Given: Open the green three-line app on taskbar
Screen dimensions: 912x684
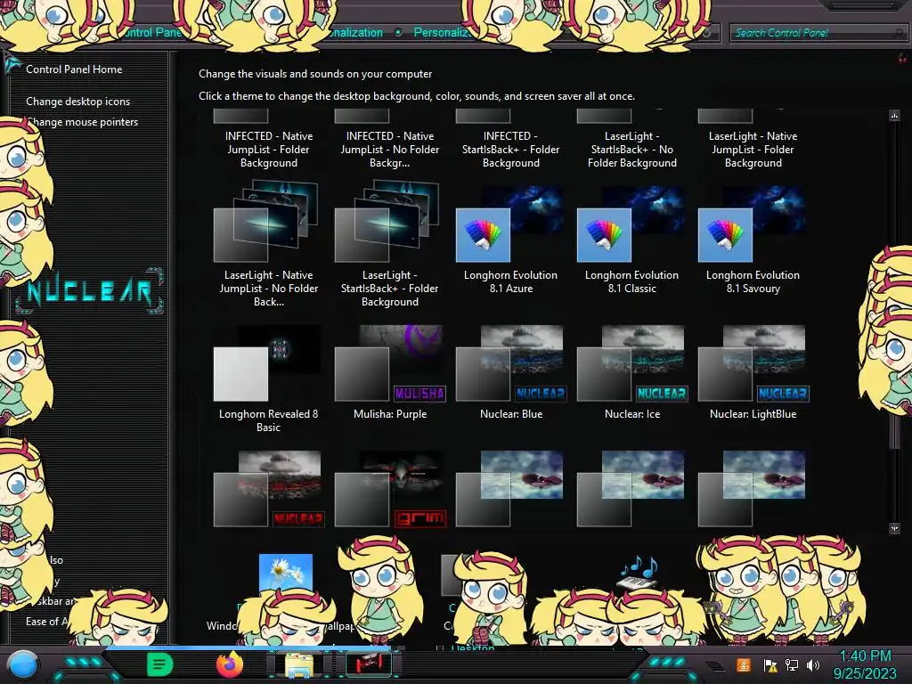Looking at the screenshot, I should (x=160, y=664).
